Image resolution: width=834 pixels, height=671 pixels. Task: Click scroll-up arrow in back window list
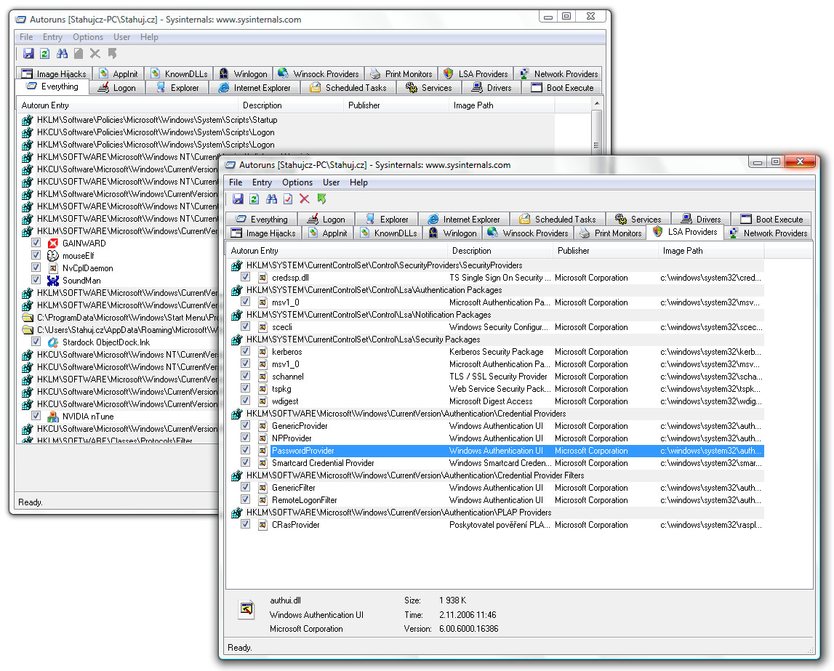pos(597,103)
